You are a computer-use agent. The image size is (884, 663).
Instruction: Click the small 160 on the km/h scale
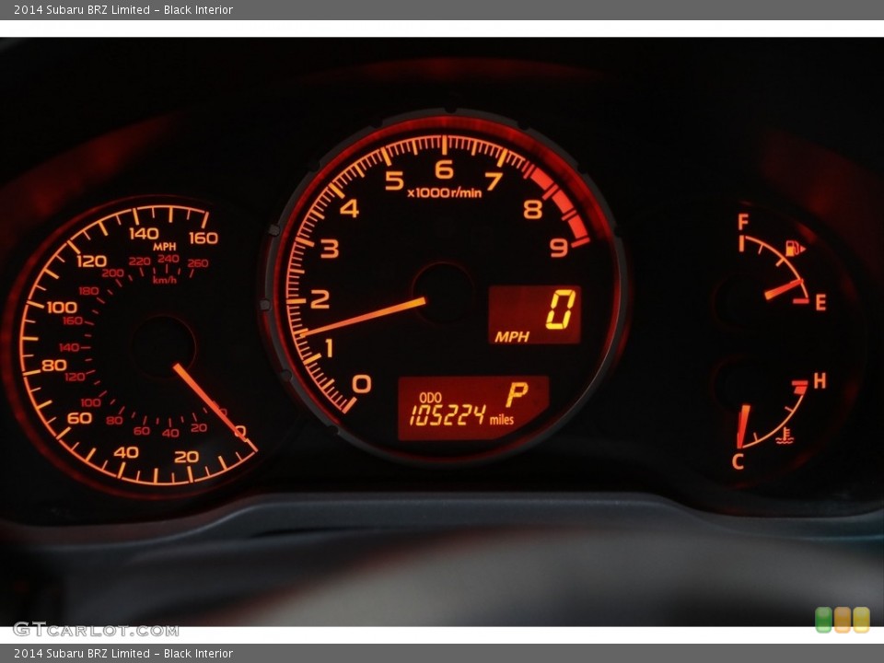[72, 320]
